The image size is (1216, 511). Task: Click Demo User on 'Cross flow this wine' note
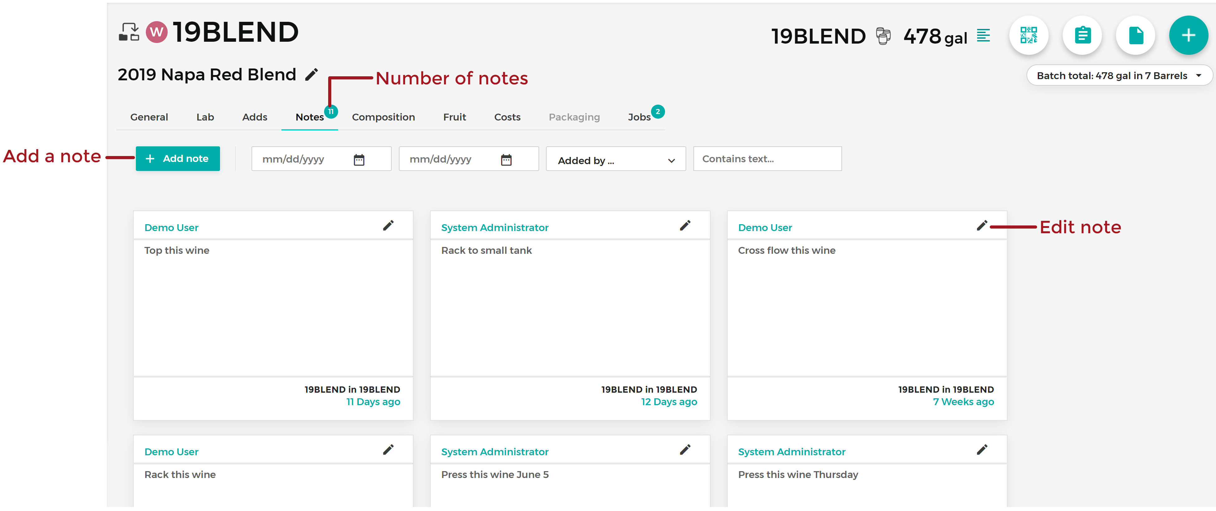click(x=765, y=227)
